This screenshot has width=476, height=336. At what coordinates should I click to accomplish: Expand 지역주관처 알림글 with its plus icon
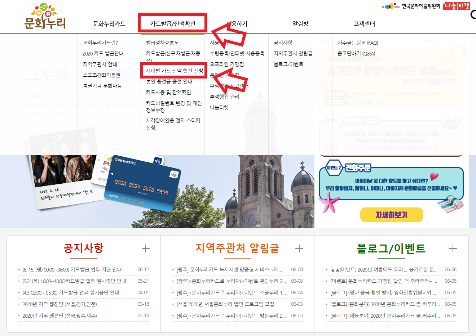[x=299, y=248]
